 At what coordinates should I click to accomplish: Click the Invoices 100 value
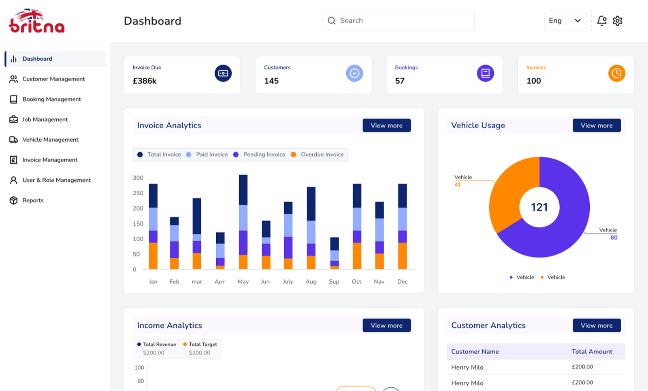point(534,81)
